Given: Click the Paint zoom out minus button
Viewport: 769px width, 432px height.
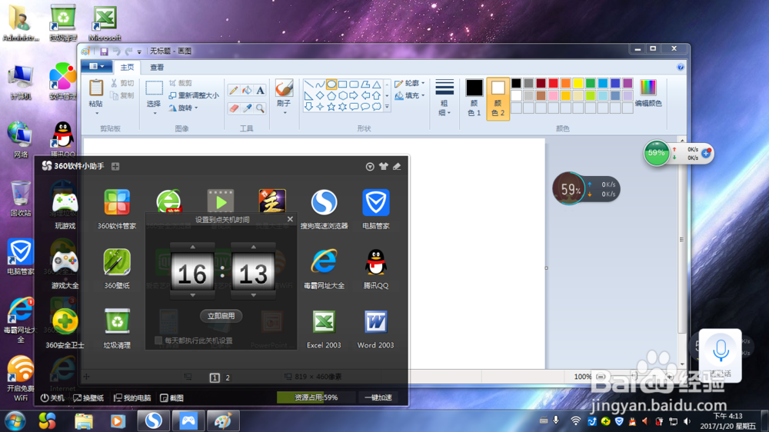Looking at the screenshot, I should coord(601,377).
